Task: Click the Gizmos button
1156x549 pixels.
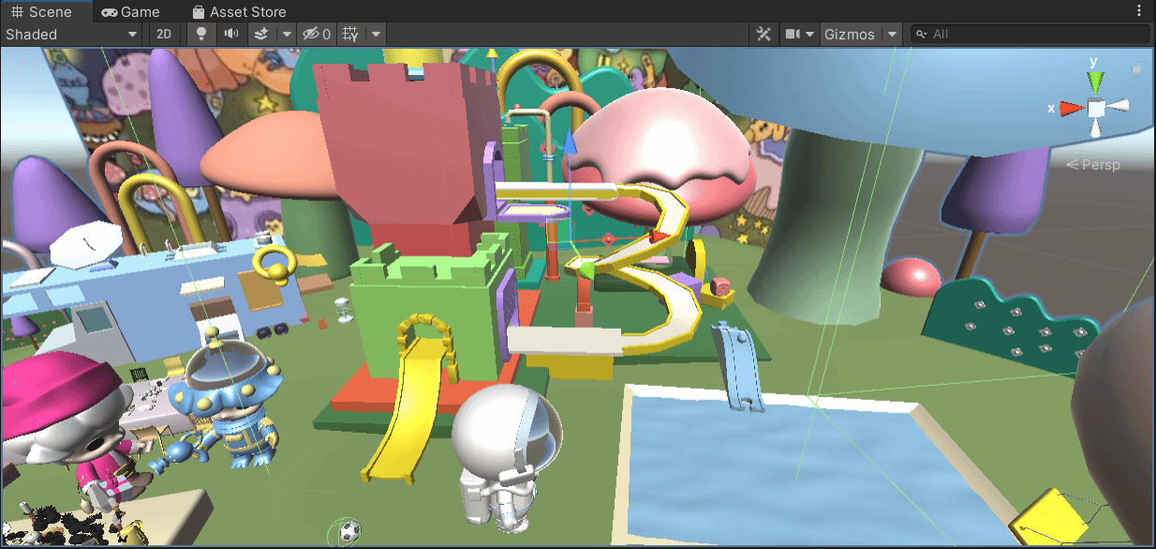Action: (x=849, y=35)
